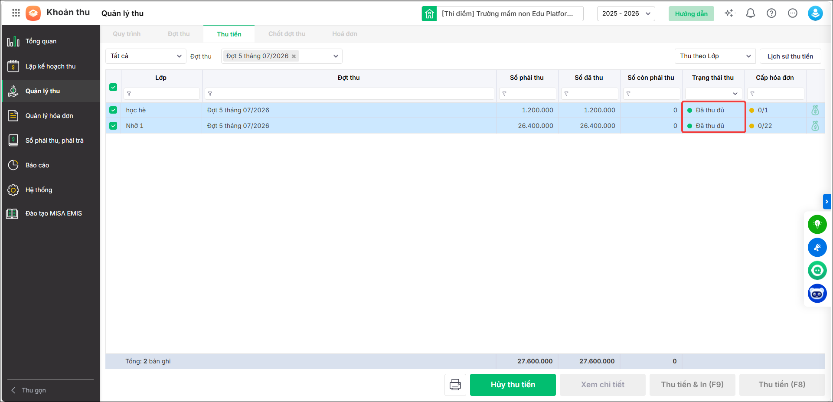
Task: Click filter icon in Cấp hóa đơn column
Action: [752, 94]
